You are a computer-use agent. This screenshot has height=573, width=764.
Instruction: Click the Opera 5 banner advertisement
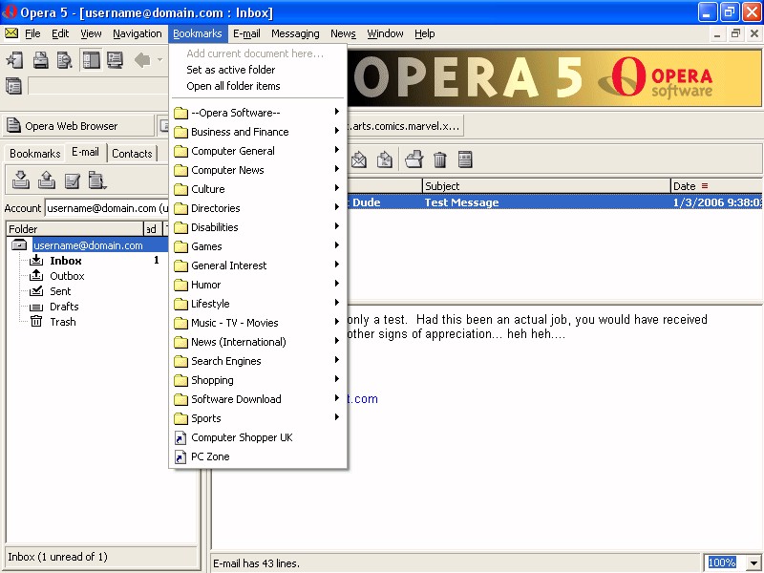pyautogui.click(x=554, y=78)
